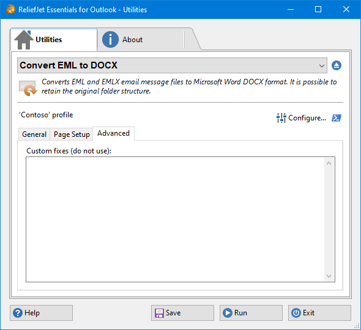This screenshot has height=330, width=361.
Task: Open Help with the Help button
Action: pyautogui.click(x=41, y=313)
